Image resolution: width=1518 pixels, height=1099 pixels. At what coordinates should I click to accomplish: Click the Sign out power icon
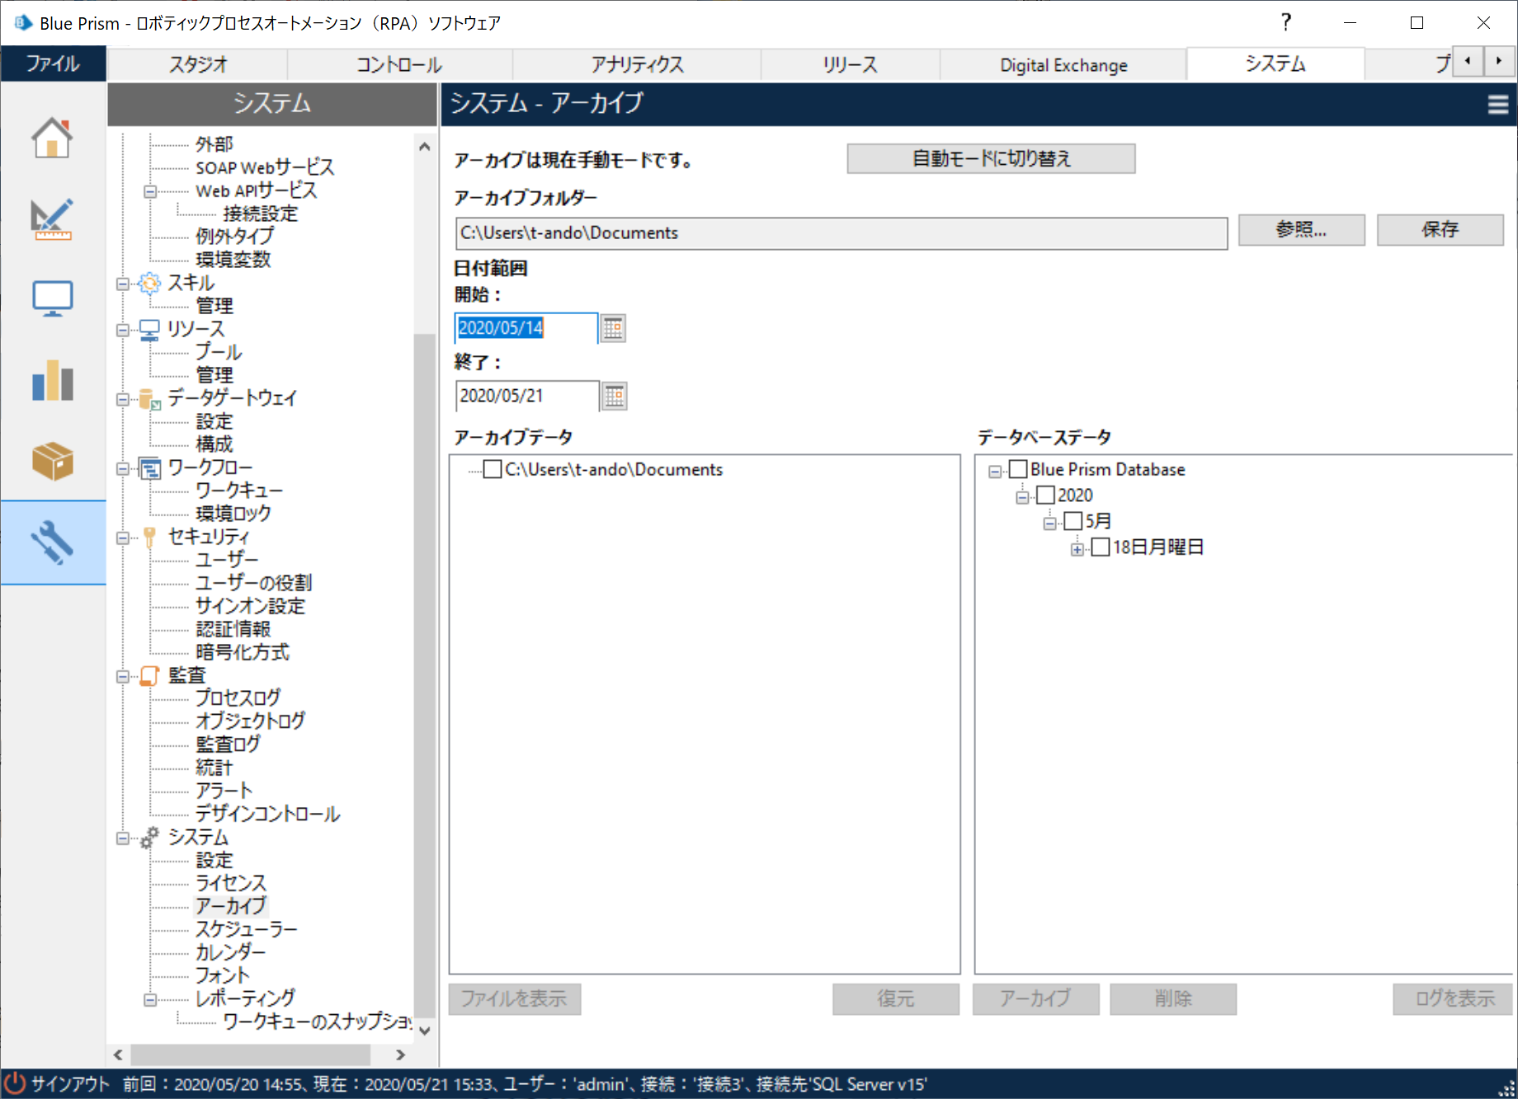point(15,1083)
